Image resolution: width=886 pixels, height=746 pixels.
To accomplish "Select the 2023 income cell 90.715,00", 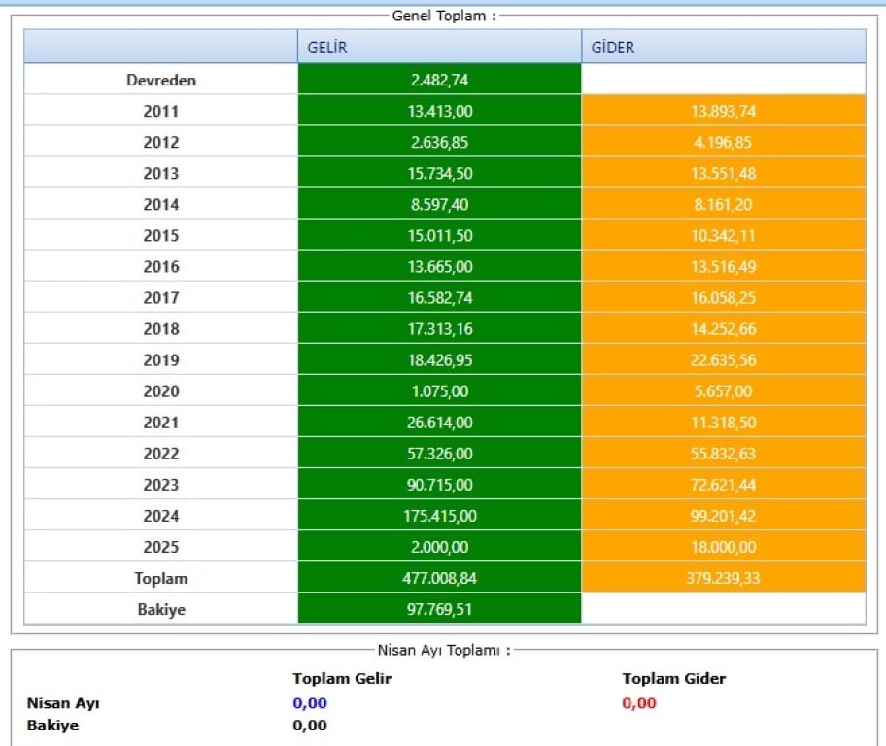I will coord(439,485).
